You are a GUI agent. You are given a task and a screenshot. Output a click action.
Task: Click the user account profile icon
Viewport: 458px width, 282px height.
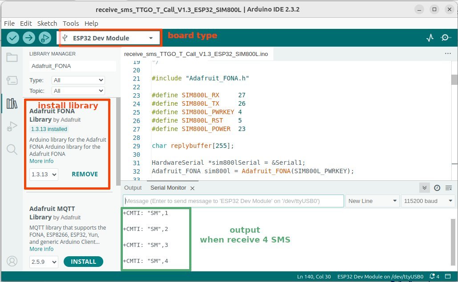pos(12,261)
